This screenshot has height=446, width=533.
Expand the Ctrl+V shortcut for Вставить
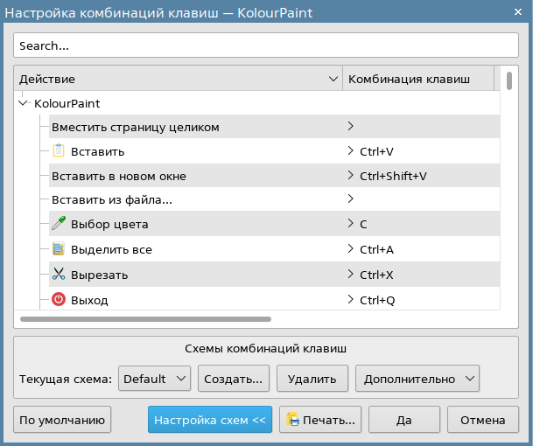point(351,151)
